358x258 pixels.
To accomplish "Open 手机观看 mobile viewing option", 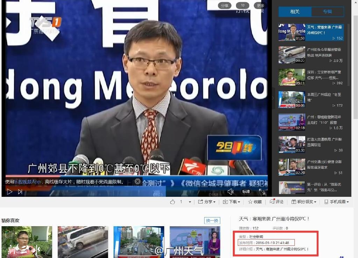I will coord(337,202).
